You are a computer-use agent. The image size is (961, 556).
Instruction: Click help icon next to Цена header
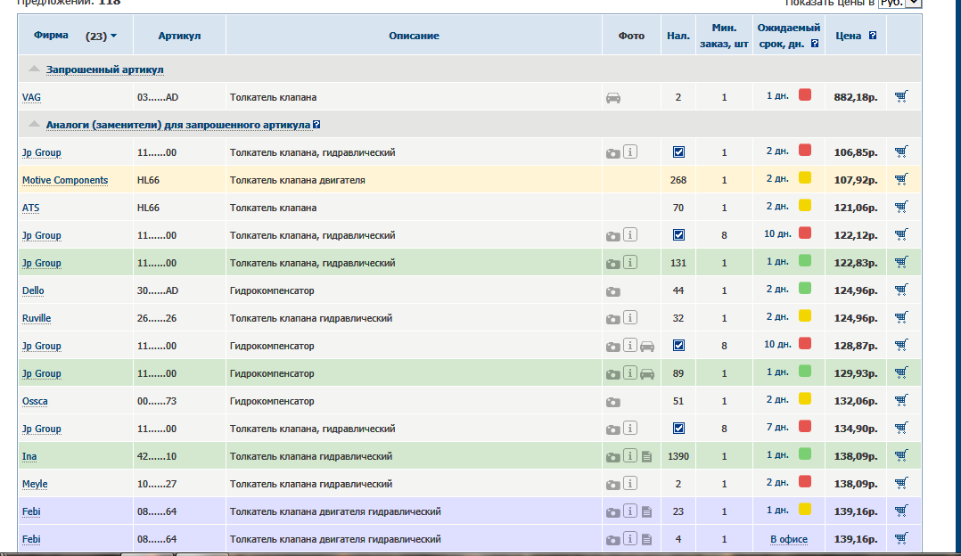pos(872,37)
